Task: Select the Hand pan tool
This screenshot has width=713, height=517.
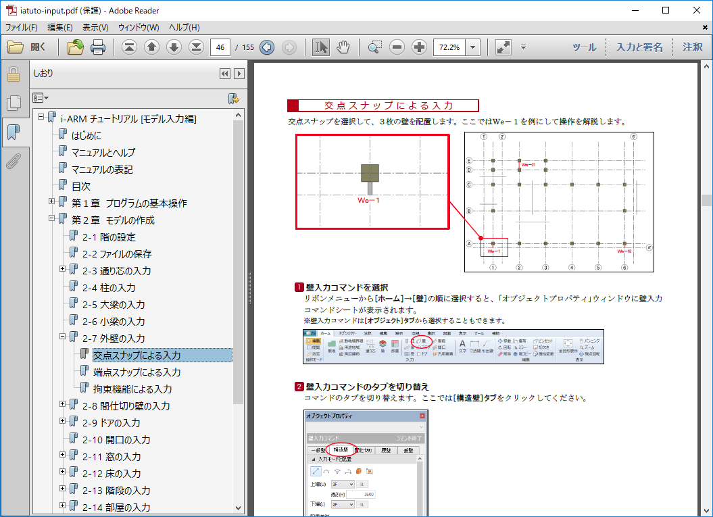Action: click(343, 47)
